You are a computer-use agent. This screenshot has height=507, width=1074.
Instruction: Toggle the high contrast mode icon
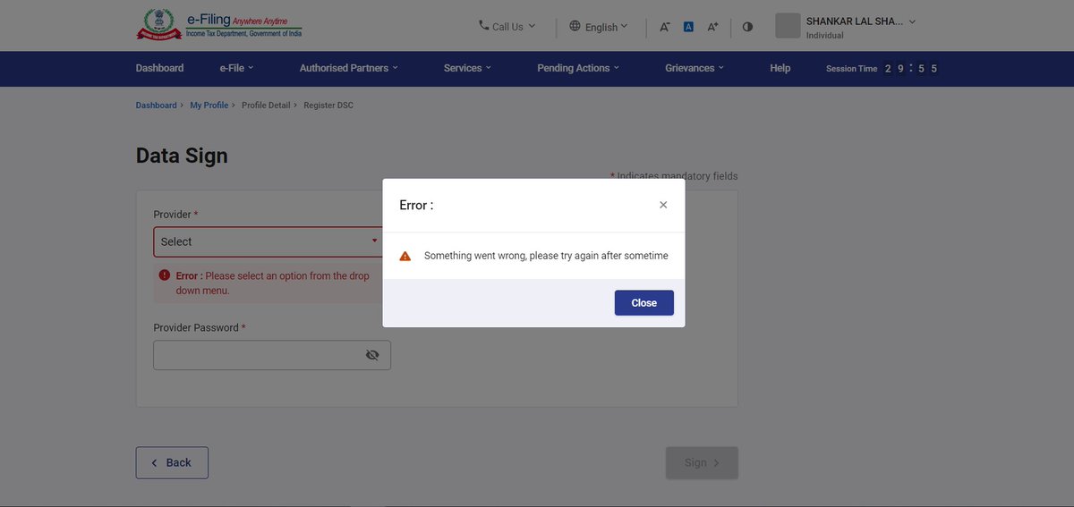point(747,27)
